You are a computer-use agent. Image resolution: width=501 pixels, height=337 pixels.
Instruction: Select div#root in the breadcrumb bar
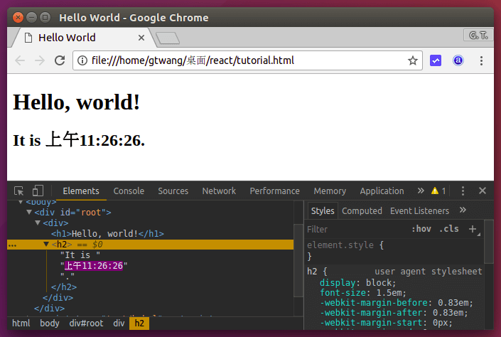86,323
